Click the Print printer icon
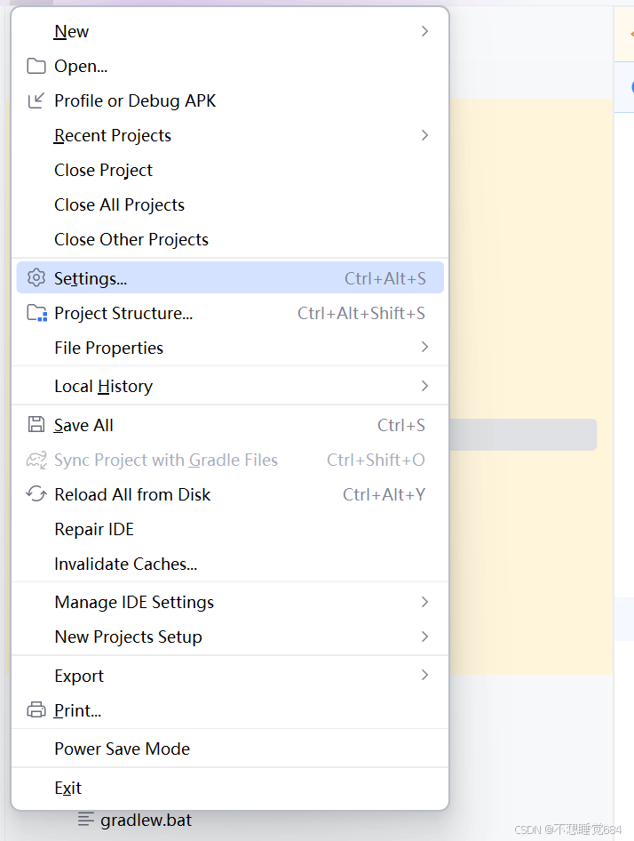Screen dimensions: 634x841 [36, 710]
